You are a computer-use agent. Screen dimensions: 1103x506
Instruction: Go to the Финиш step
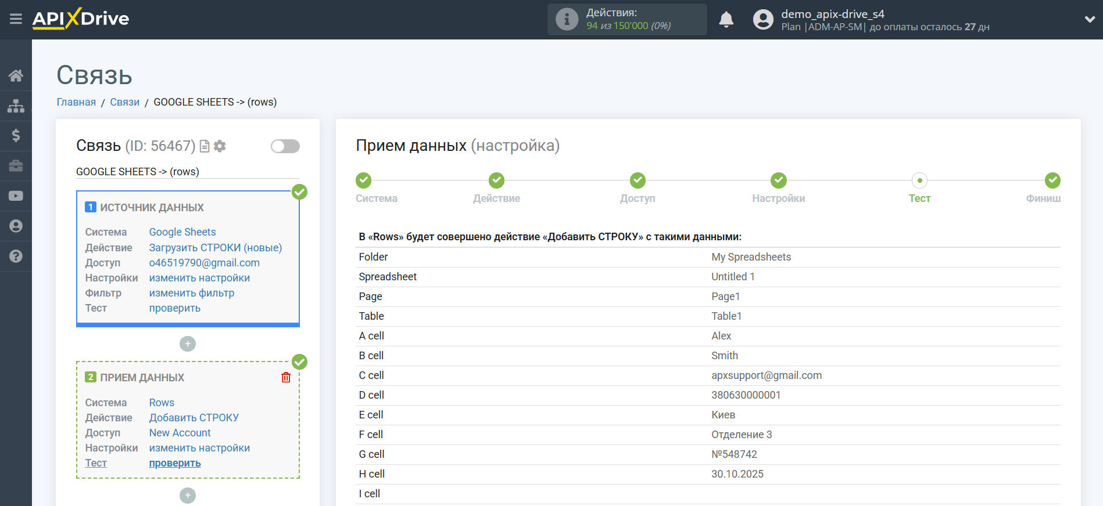1052,180
